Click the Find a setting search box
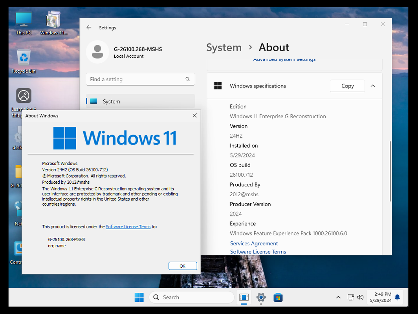418x314 pixels. 140,79
